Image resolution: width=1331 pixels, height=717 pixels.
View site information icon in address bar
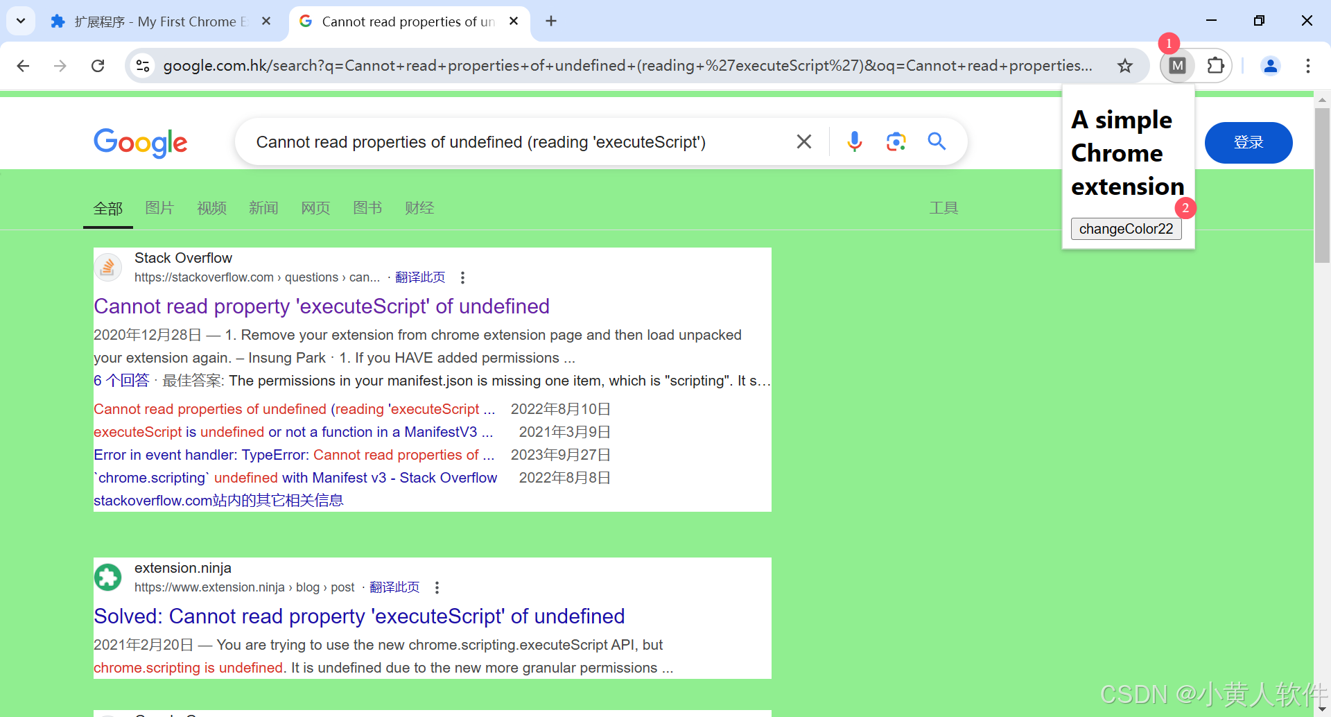143,66
